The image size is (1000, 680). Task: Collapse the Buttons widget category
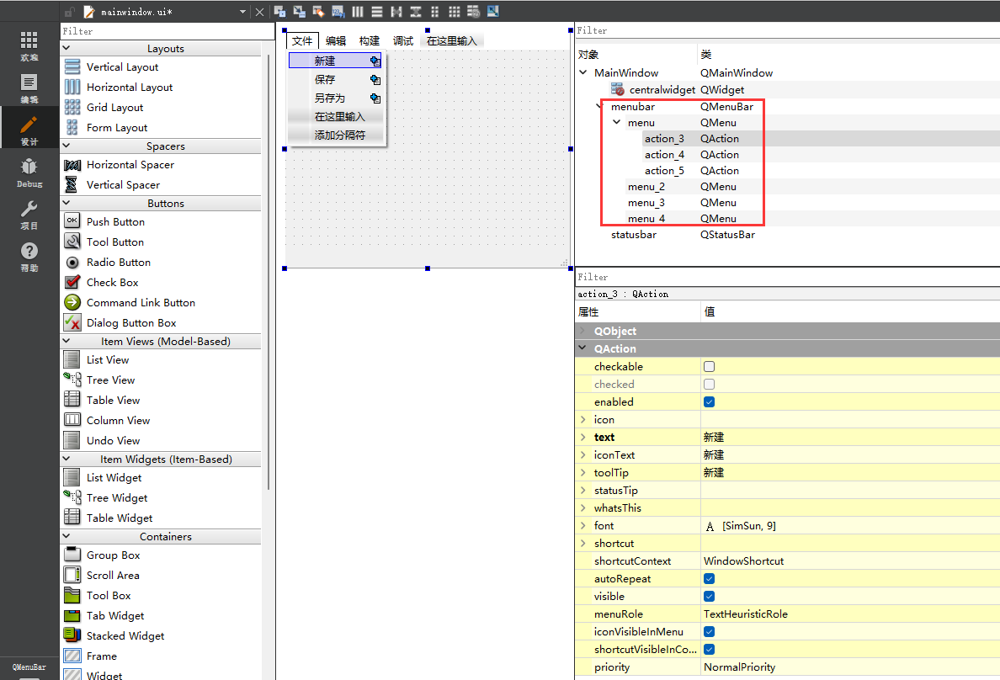[x=66, y=203]
